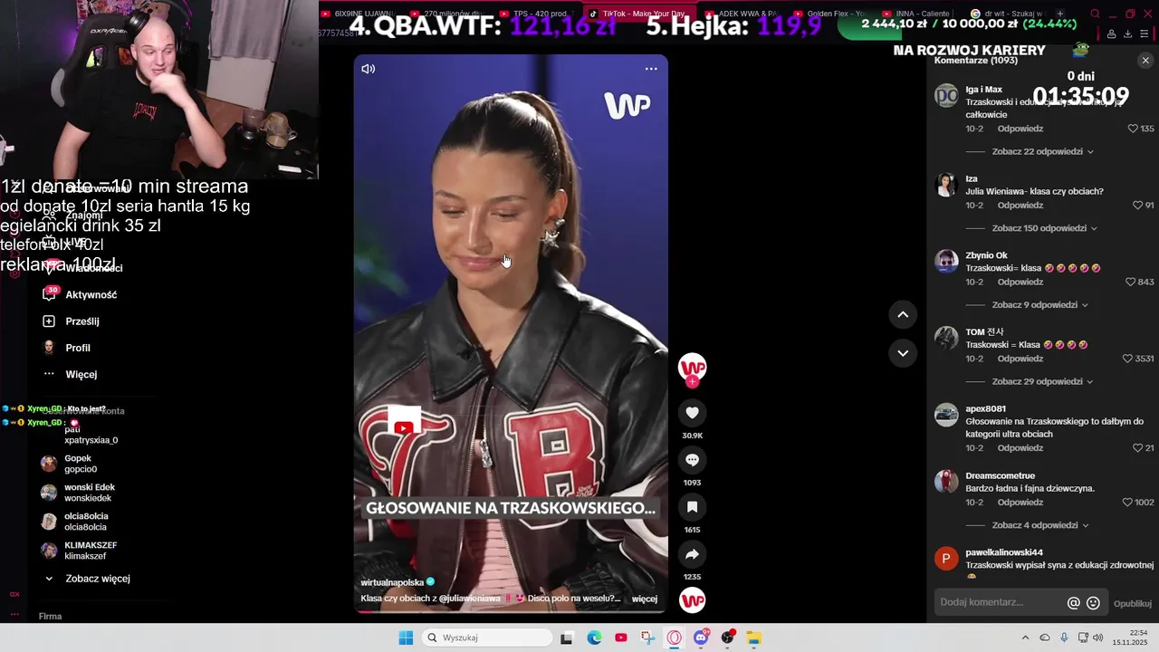Open the sound disc icon below share
Image resolution: width=1159 pixels, height=652 pixels.
[692, 600]
